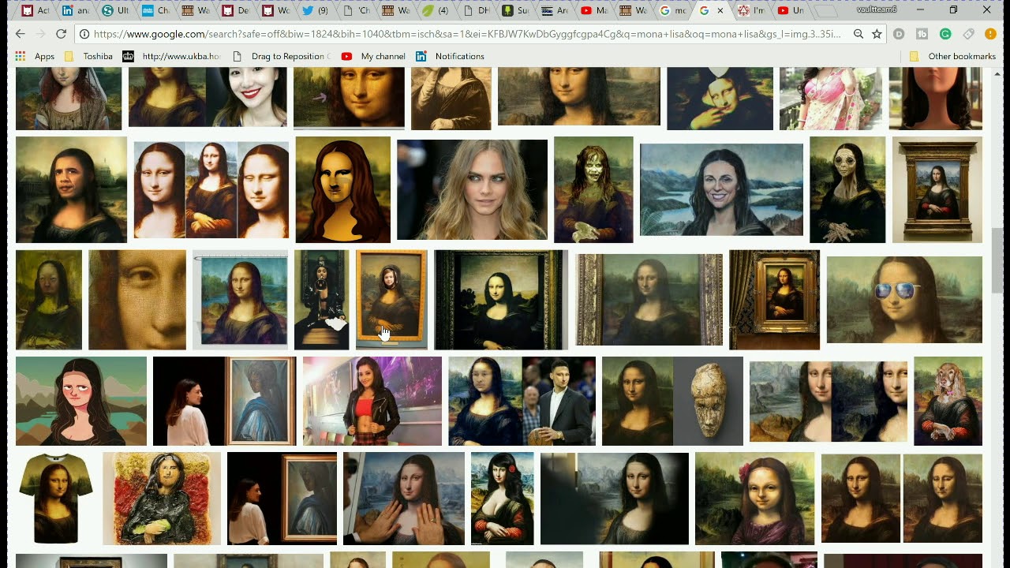View site information icon in address bar
The height and width of the screenshot is (568, 1010).
click(x=84, y=34)
